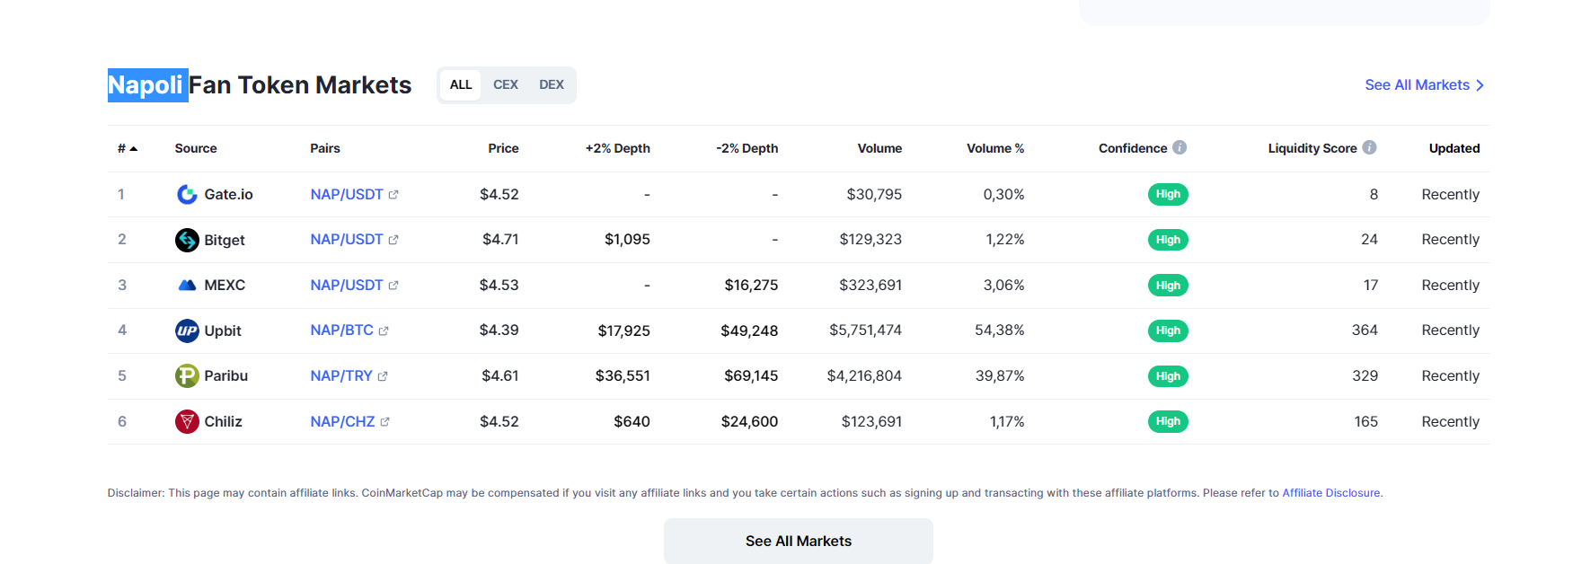Open Gate.io NAP/USDT pair link
The height and width of the screenshot is (564, 1573).
coord(347,194)
